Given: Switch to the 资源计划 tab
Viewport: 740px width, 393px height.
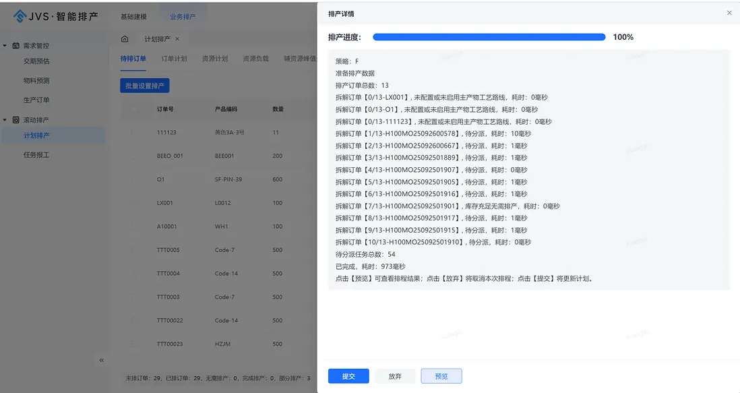Looking at the screenshot, I should 215,59.
